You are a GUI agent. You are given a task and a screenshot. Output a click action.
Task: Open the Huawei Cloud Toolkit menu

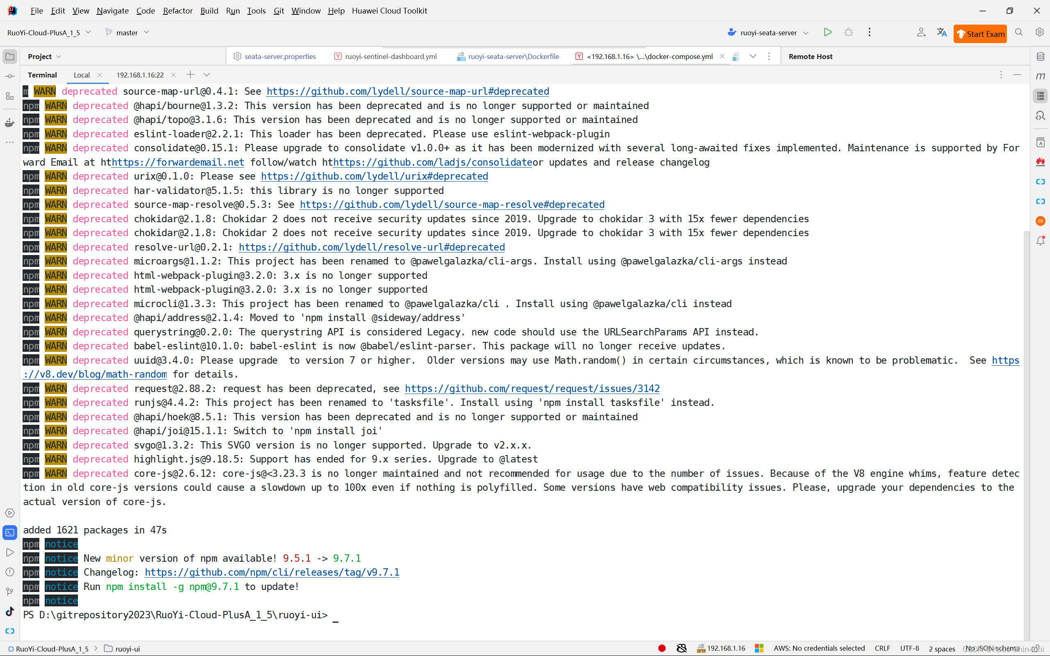coord(389,10)
